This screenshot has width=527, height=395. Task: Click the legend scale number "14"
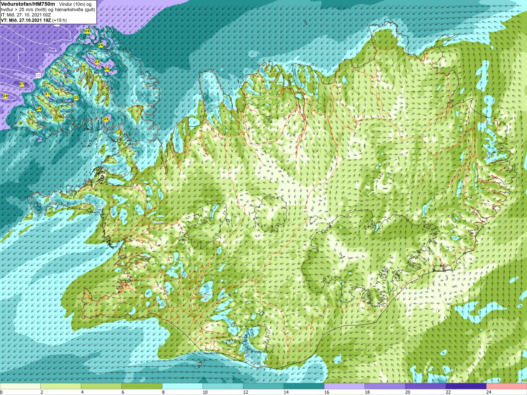[x=286, y=392]
